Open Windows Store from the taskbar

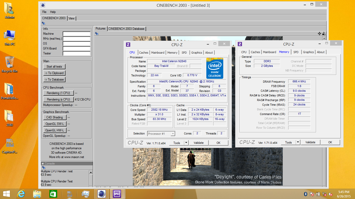click(x=53, y=194)
